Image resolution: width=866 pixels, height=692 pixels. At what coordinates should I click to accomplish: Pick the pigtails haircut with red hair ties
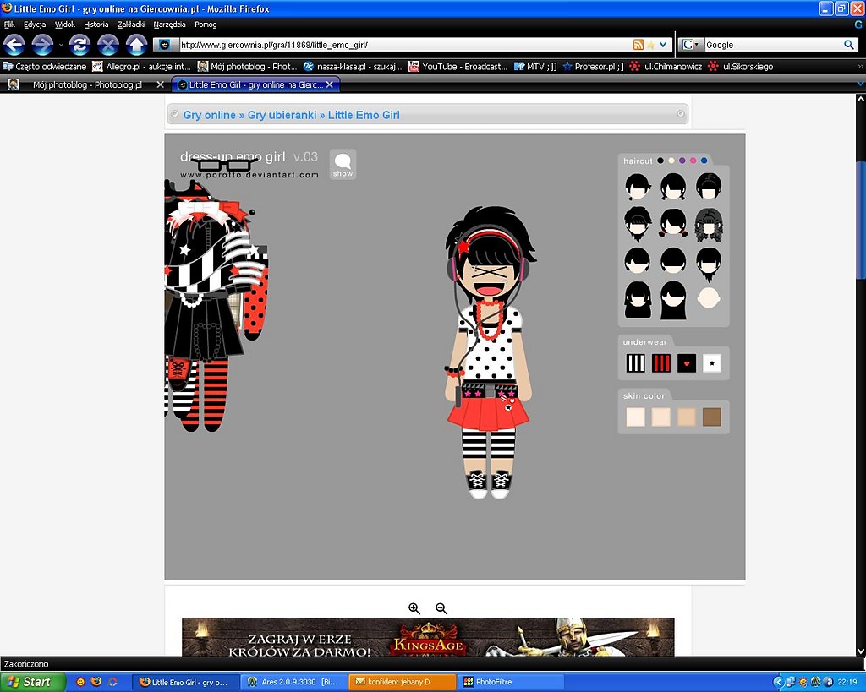[673, 222]
